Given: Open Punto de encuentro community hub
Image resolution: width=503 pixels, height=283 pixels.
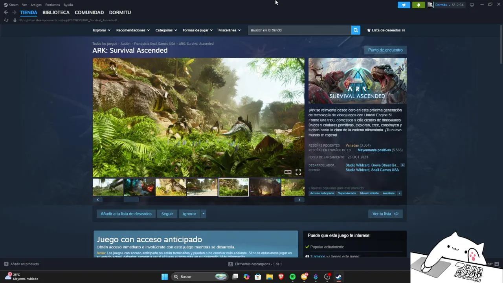Looking at the screenshot, I should point(385,50).
